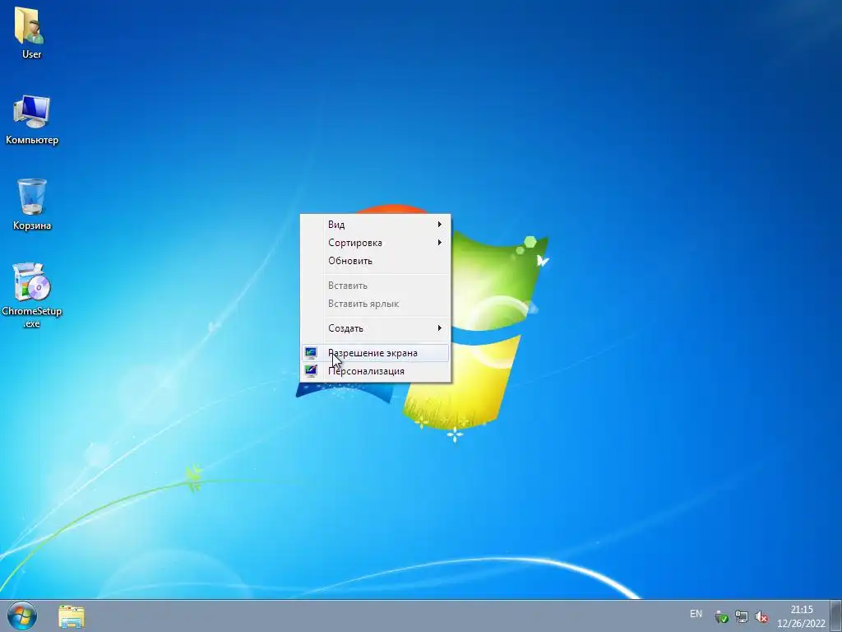The image size is (842, 632).
Task: Select the Корзина recycle bin icon
Action: pos(32,204)
